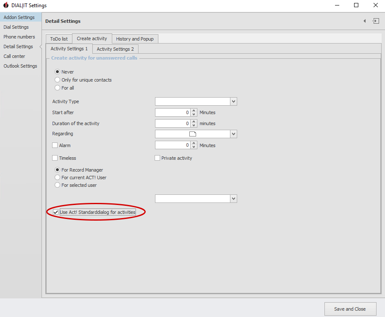
Task: Increase the Alarm minutes value
Action: coord(194,143)
